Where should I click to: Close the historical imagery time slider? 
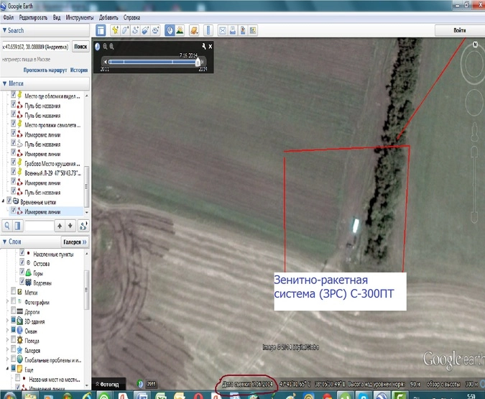point(210,46)
